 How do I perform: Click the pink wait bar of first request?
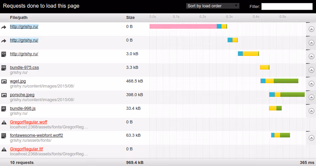tap(183, 26)
